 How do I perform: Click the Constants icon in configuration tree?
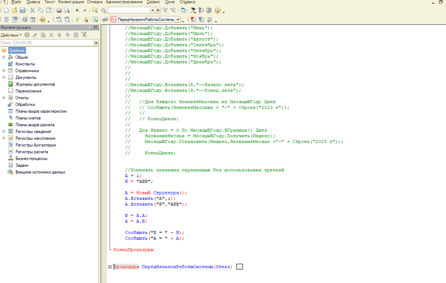(10, 64)
